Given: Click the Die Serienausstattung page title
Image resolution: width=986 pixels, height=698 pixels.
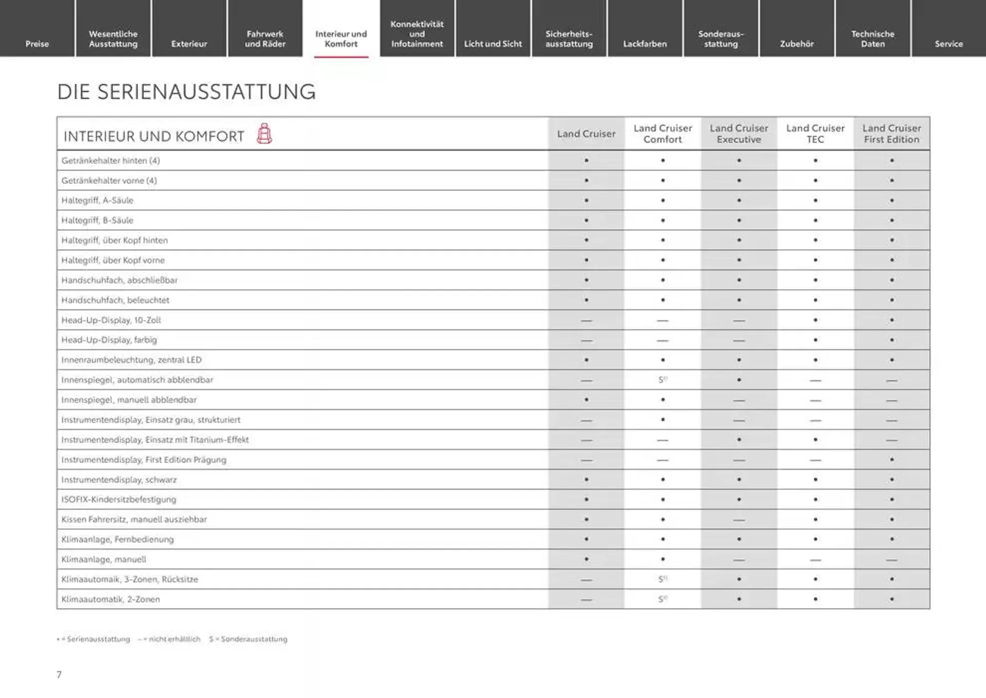Looking at the screenshot, I should click(186, 92).
